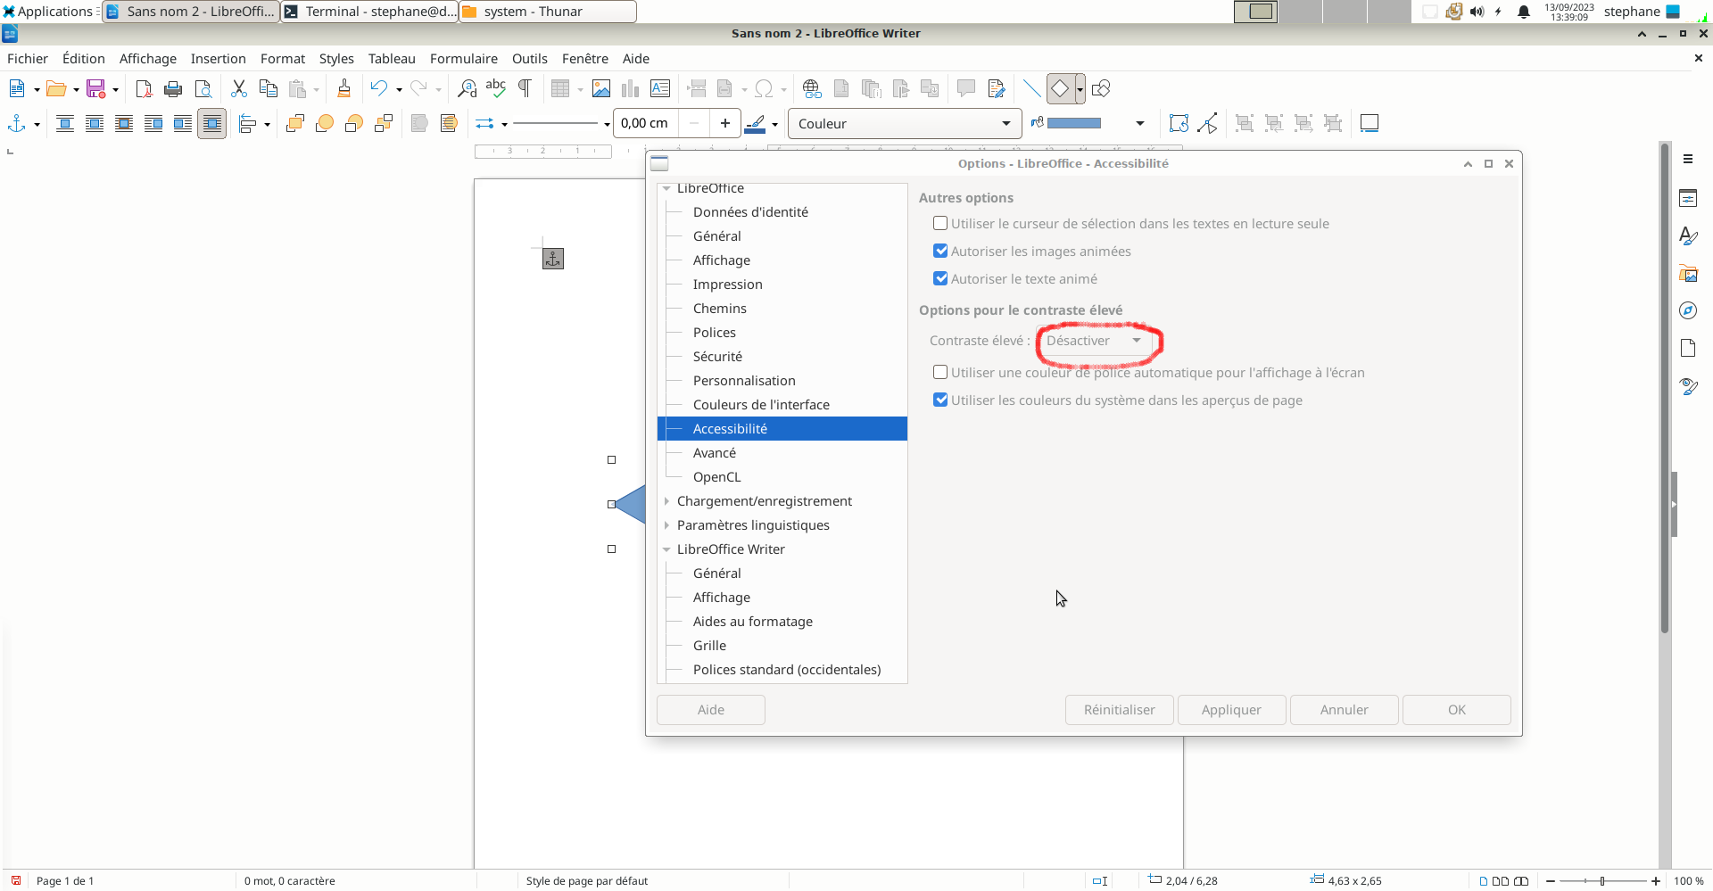This screenshot has width=1713, height=891.
Task: Click the blue fill color swatch
Action: (x=1074, y=124)
